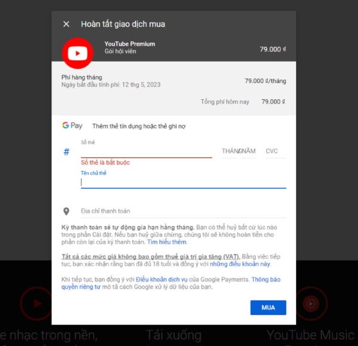Image resolution: width=358 pixels, height=346 pixels.
Task: Click the Hoàn tất giao dịch mua title
Action: 123,25
